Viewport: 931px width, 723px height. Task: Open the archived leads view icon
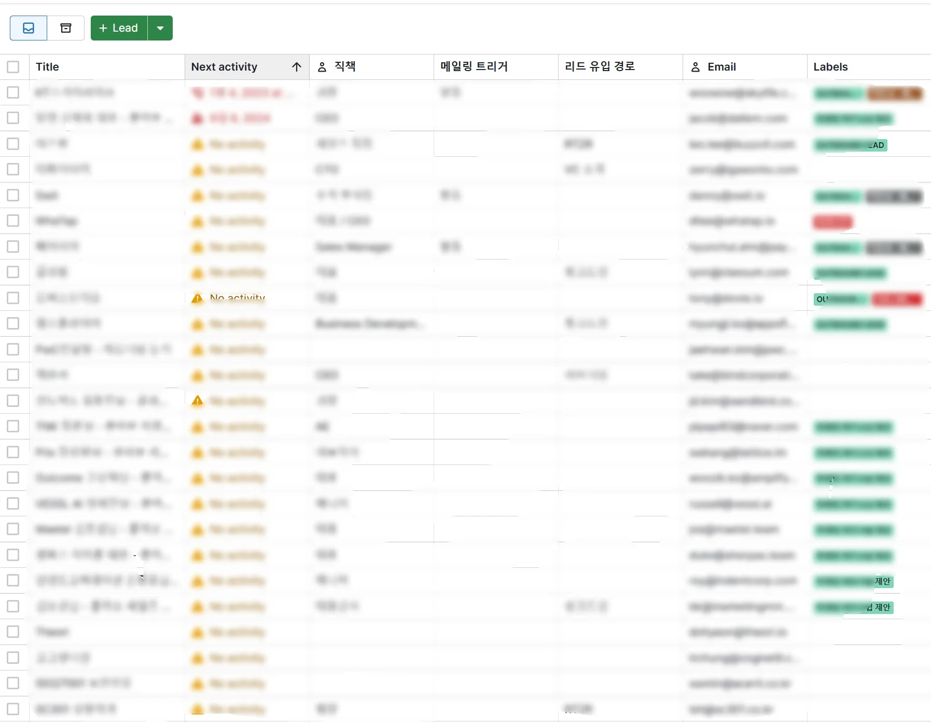coord(66,28)
